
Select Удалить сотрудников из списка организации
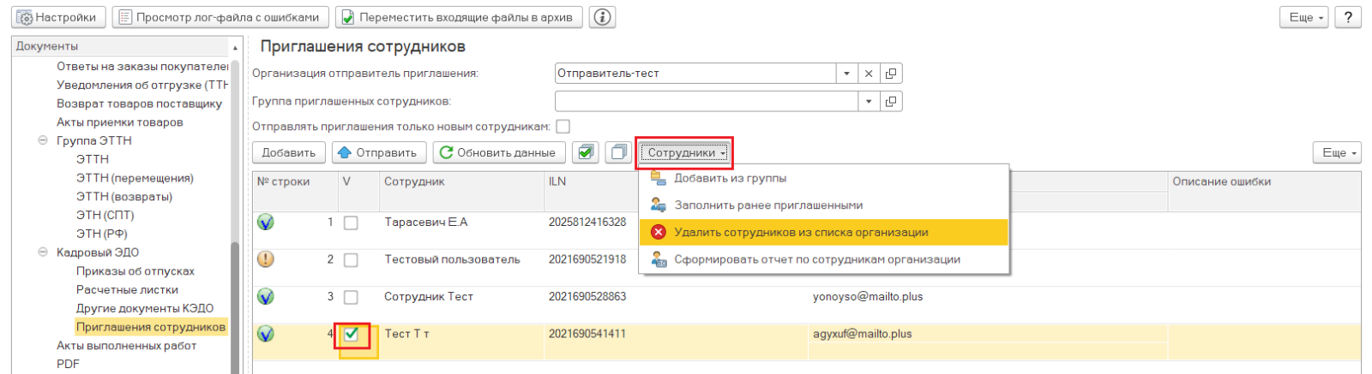pyautogui.click(x=801, y=232)
